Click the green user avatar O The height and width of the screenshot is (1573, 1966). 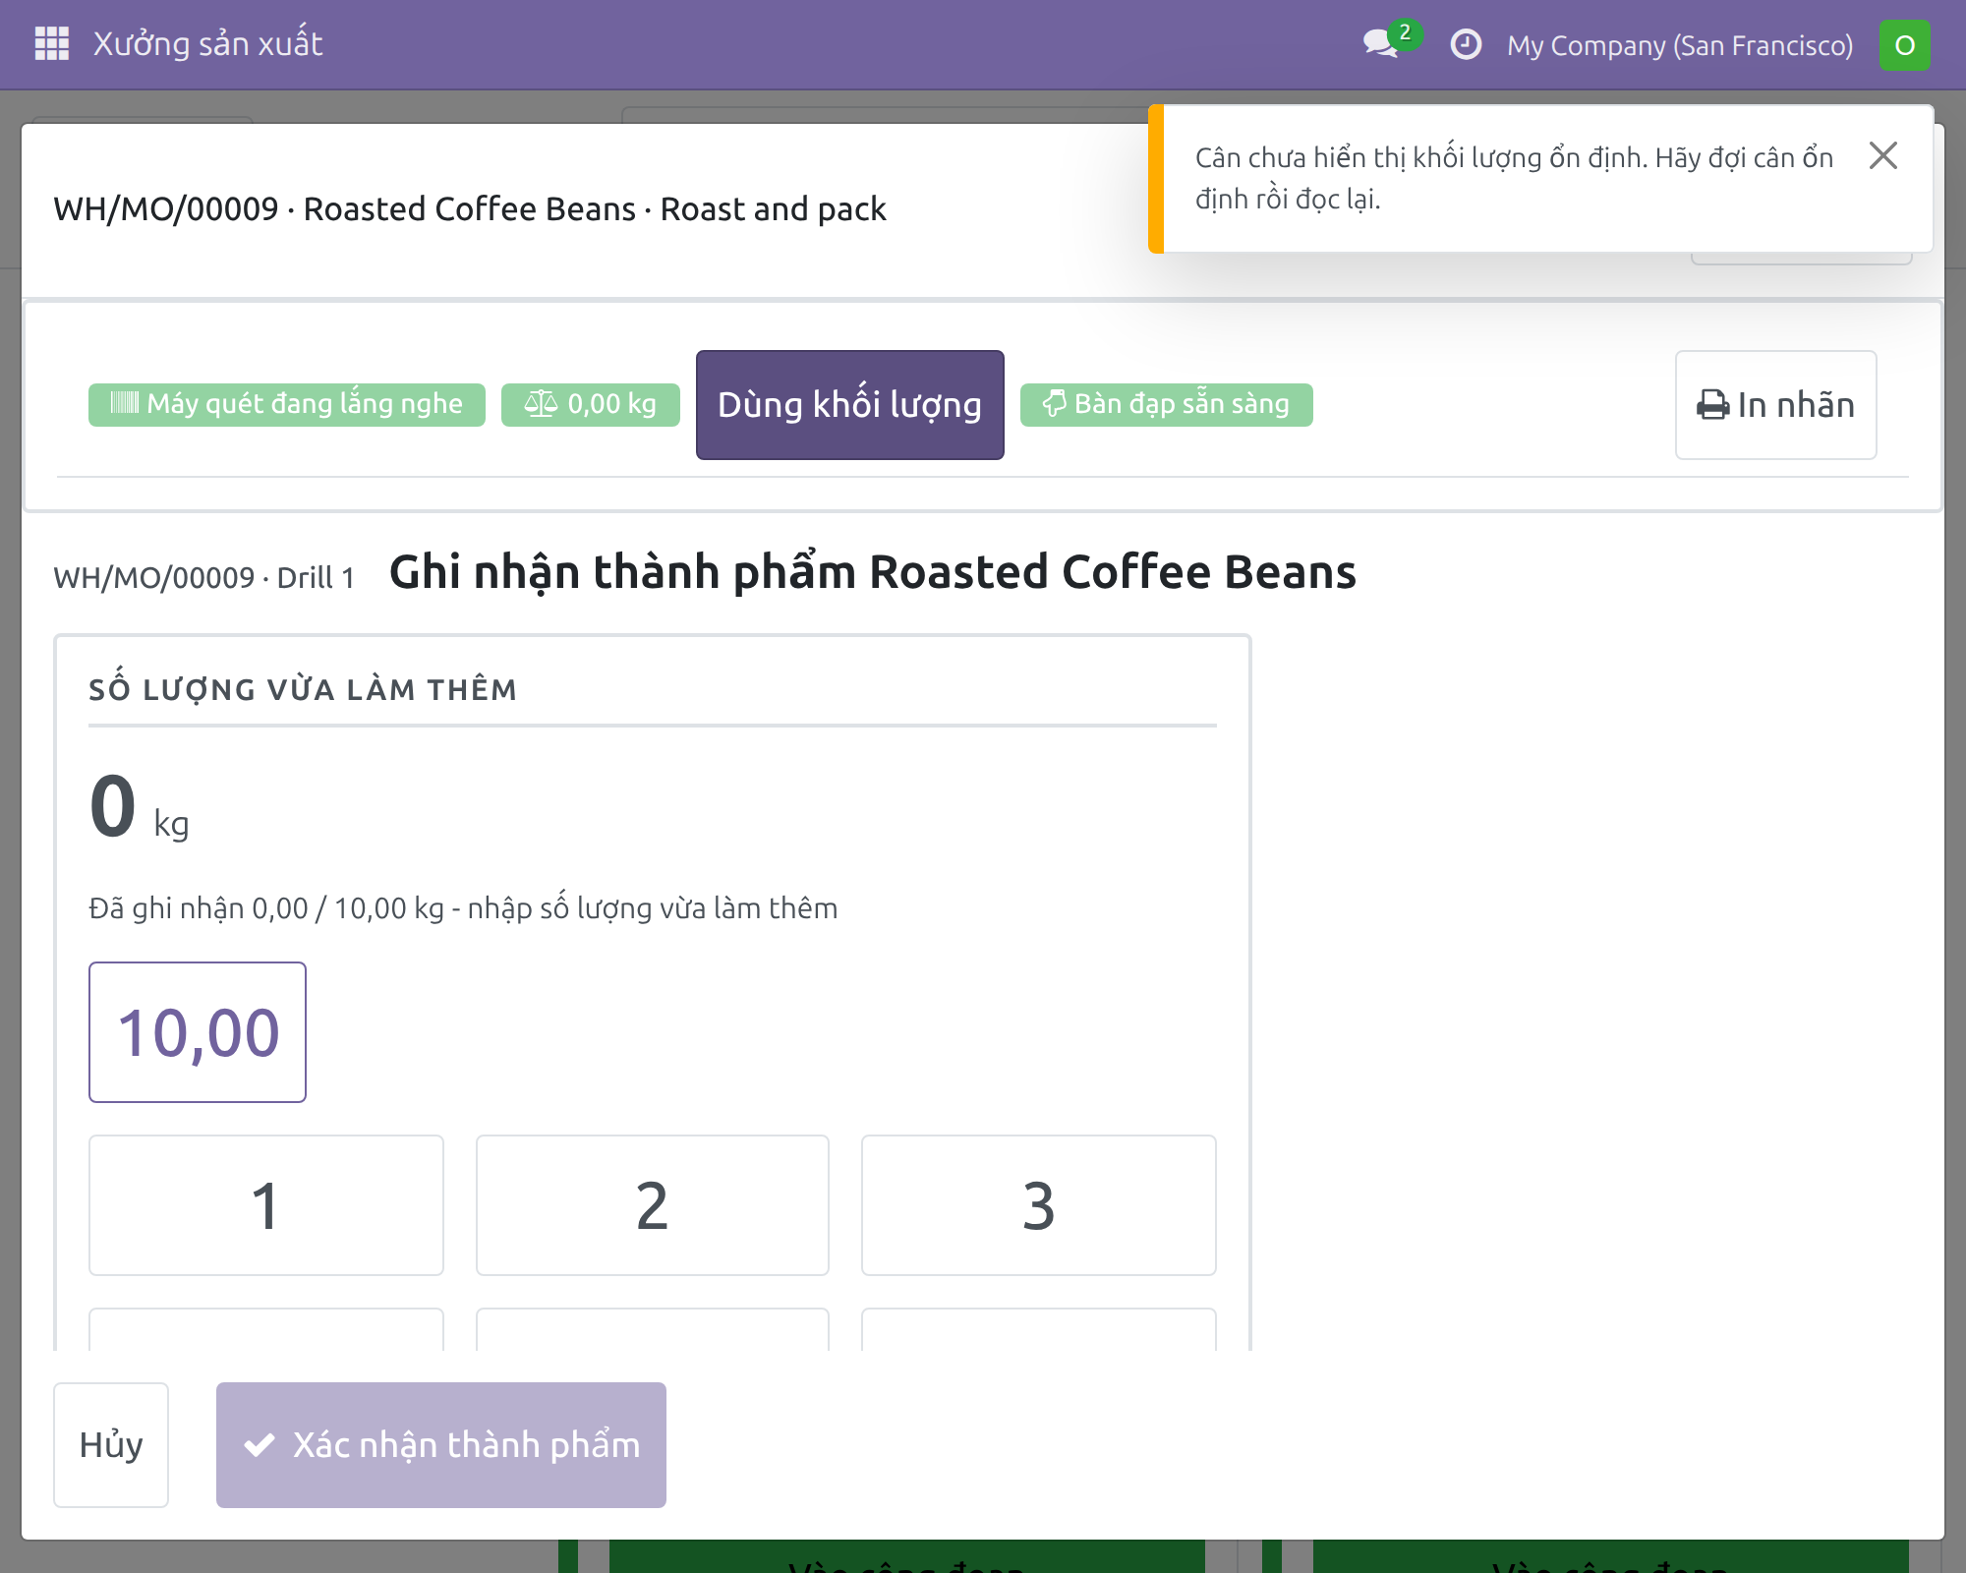point(1904,45)
